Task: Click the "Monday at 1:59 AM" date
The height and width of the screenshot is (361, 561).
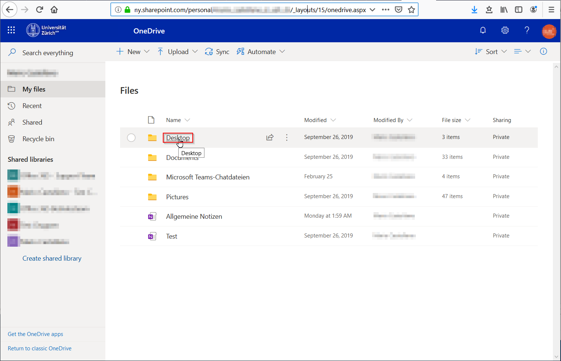Action: tap(328, 216)
